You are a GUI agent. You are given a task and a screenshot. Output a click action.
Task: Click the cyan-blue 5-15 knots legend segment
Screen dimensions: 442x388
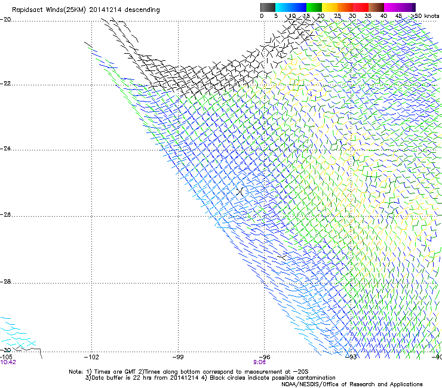(x=291, y=7)
